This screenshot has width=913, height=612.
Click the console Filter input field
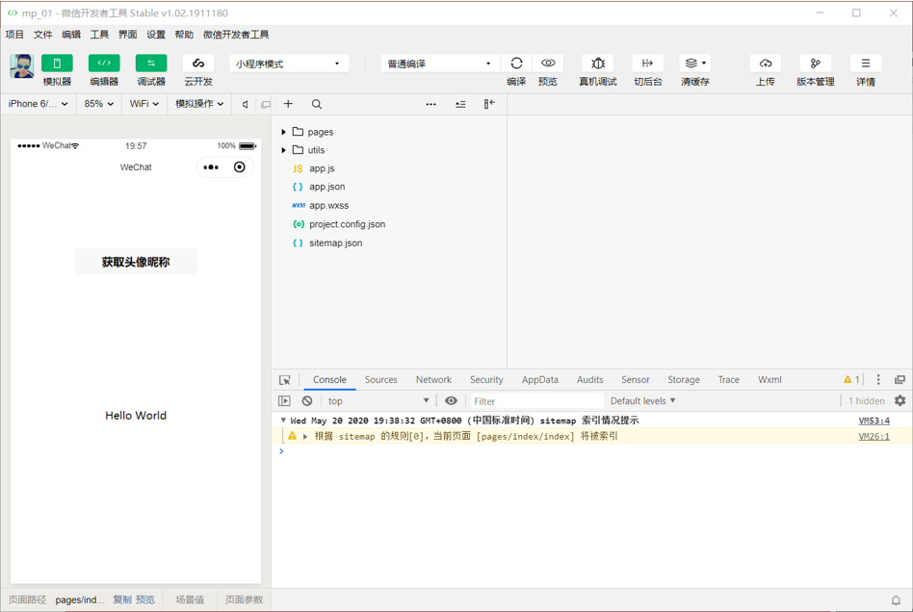(536, 401)
